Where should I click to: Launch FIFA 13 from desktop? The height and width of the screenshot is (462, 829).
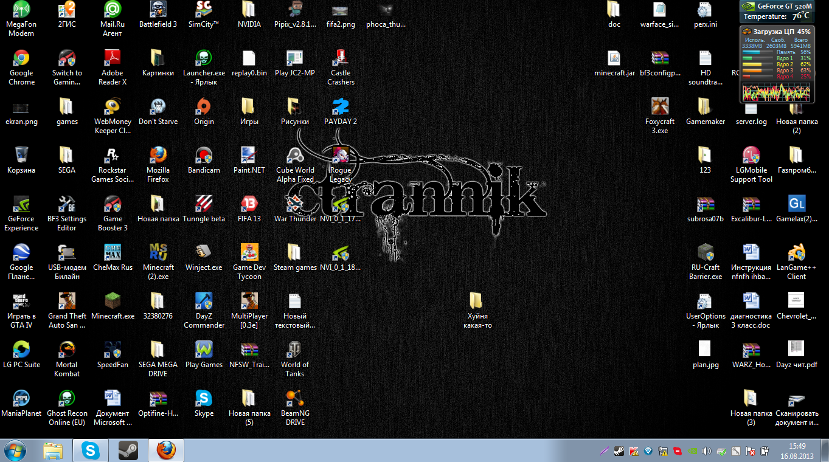pyautogui.click(x=249, y=209)
